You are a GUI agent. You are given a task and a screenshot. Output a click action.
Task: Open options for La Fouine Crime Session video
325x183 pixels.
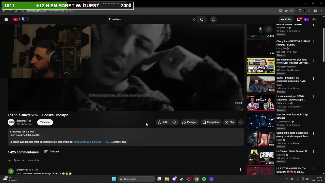313,152
